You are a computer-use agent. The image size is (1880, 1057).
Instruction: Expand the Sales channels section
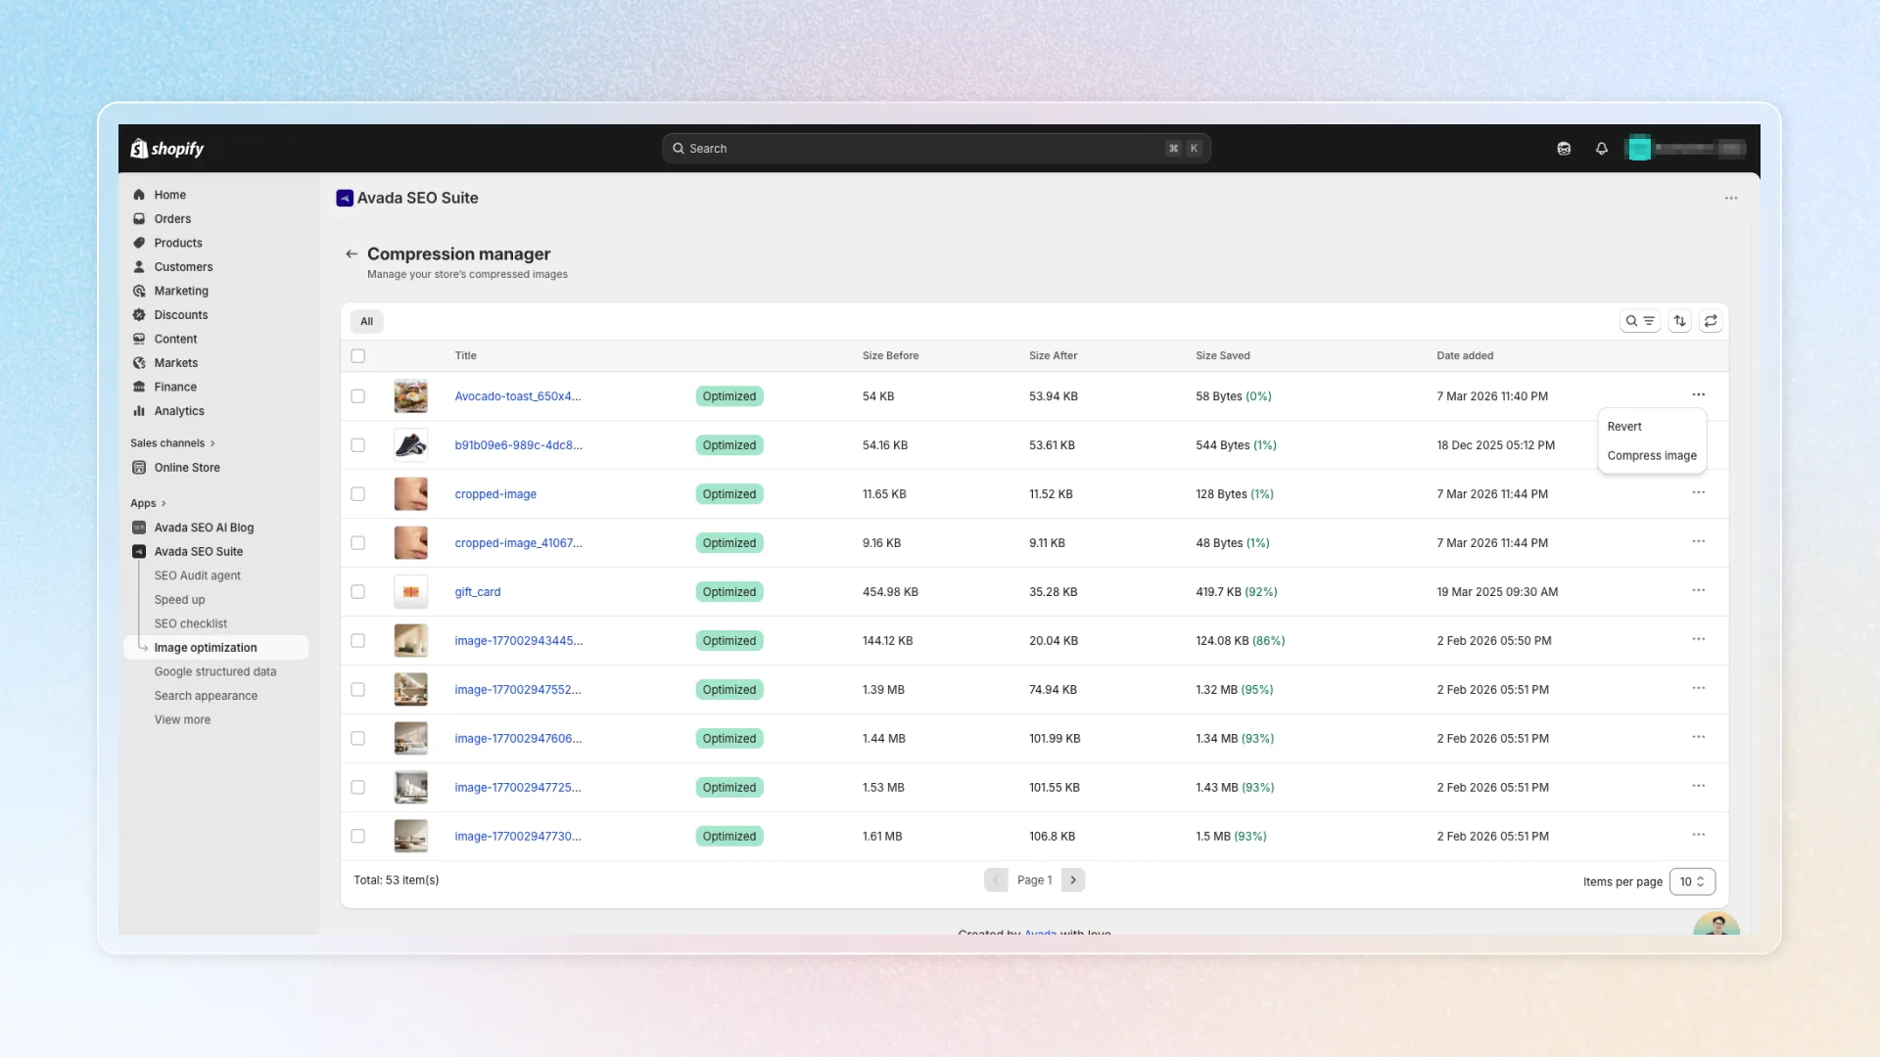172,443
